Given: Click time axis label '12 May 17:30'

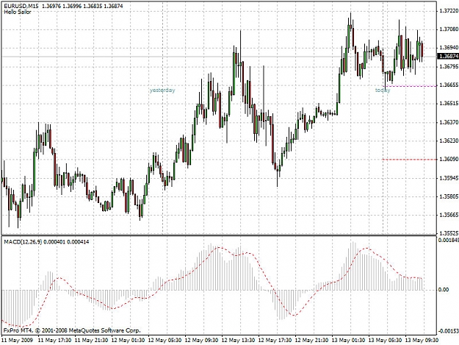Looking at the screenshot, I should [275, 341].
